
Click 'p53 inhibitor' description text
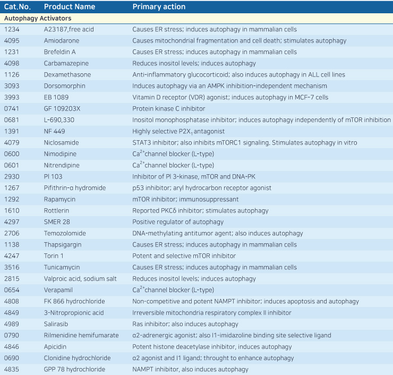pos(151,188)
